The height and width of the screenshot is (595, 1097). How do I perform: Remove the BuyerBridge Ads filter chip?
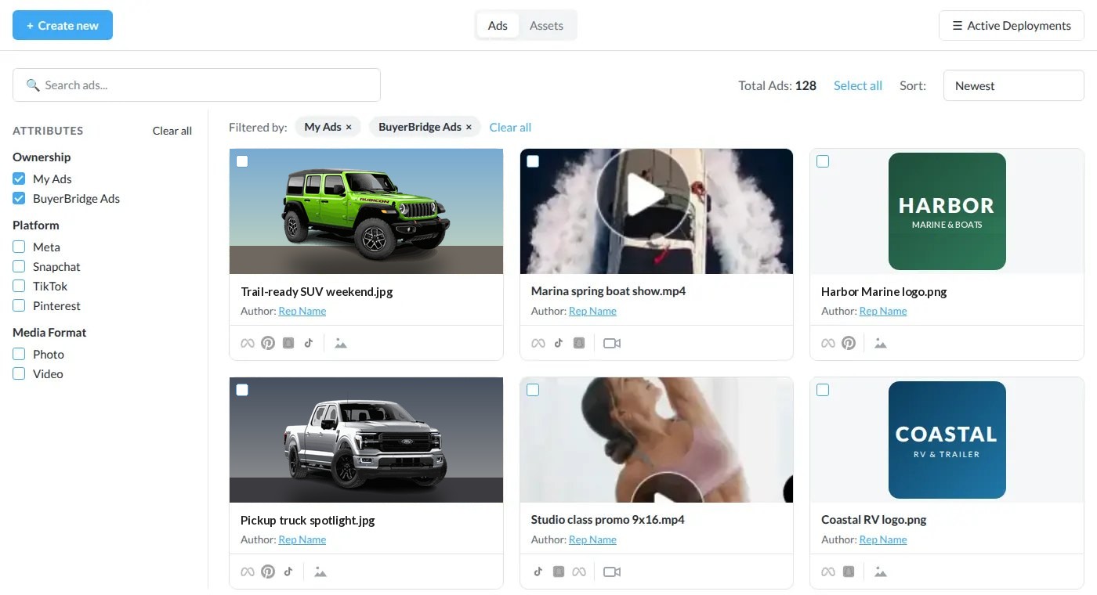pos(469,127)
